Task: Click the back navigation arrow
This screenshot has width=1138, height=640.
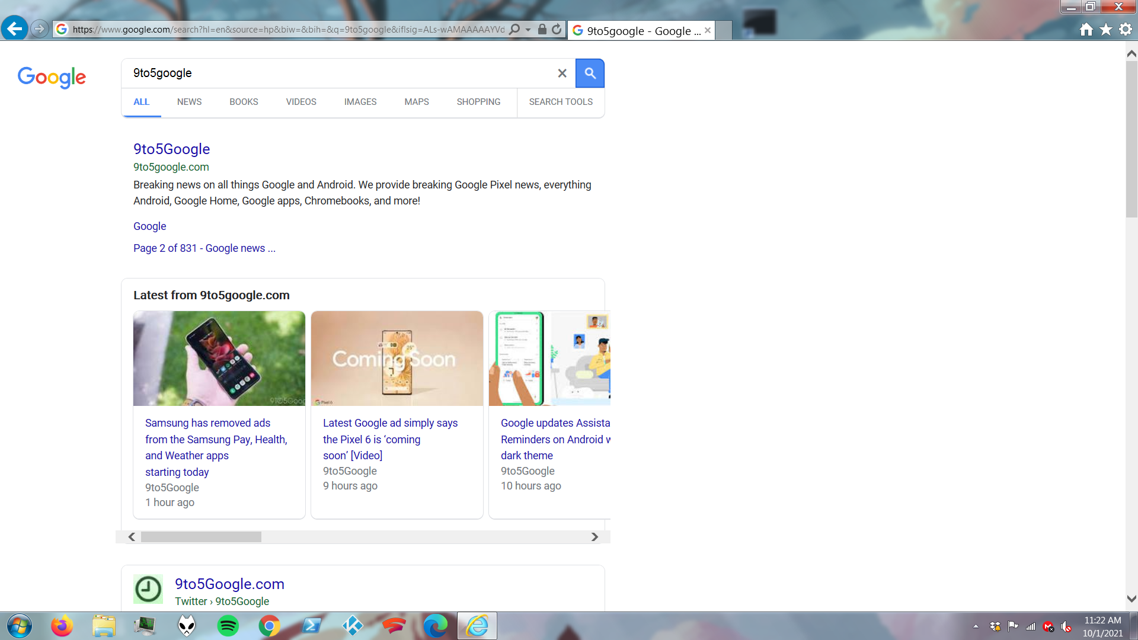Action: [x=14, y=28]
